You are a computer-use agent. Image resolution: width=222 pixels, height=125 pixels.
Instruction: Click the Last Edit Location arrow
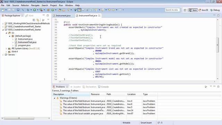click(x=109, y=10)
